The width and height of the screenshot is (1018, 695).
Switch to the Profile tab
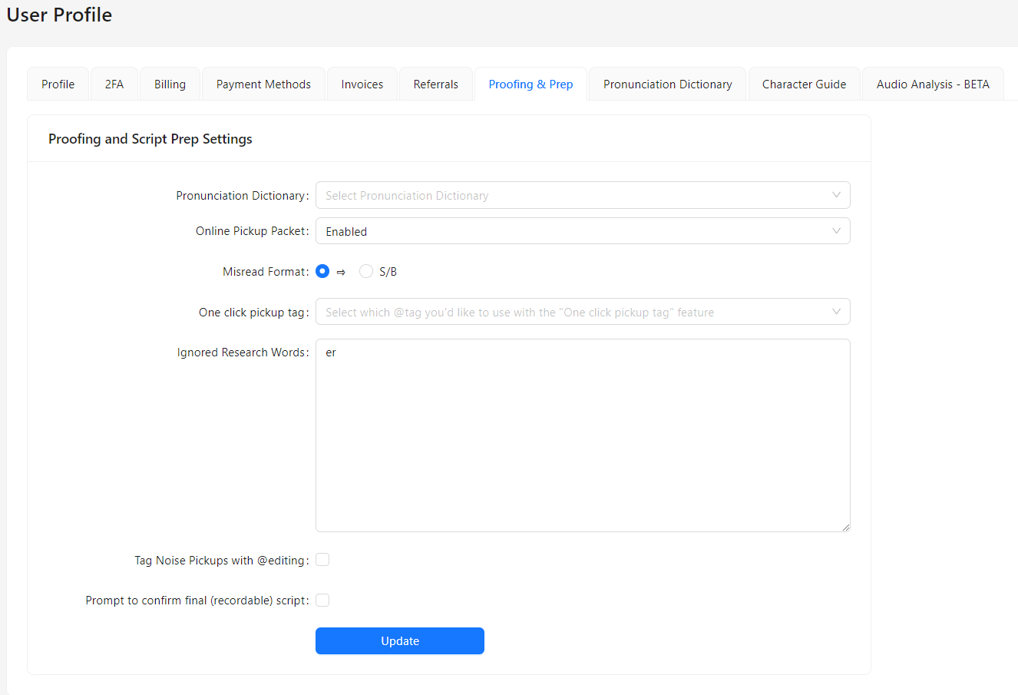(x=58, y=84)
